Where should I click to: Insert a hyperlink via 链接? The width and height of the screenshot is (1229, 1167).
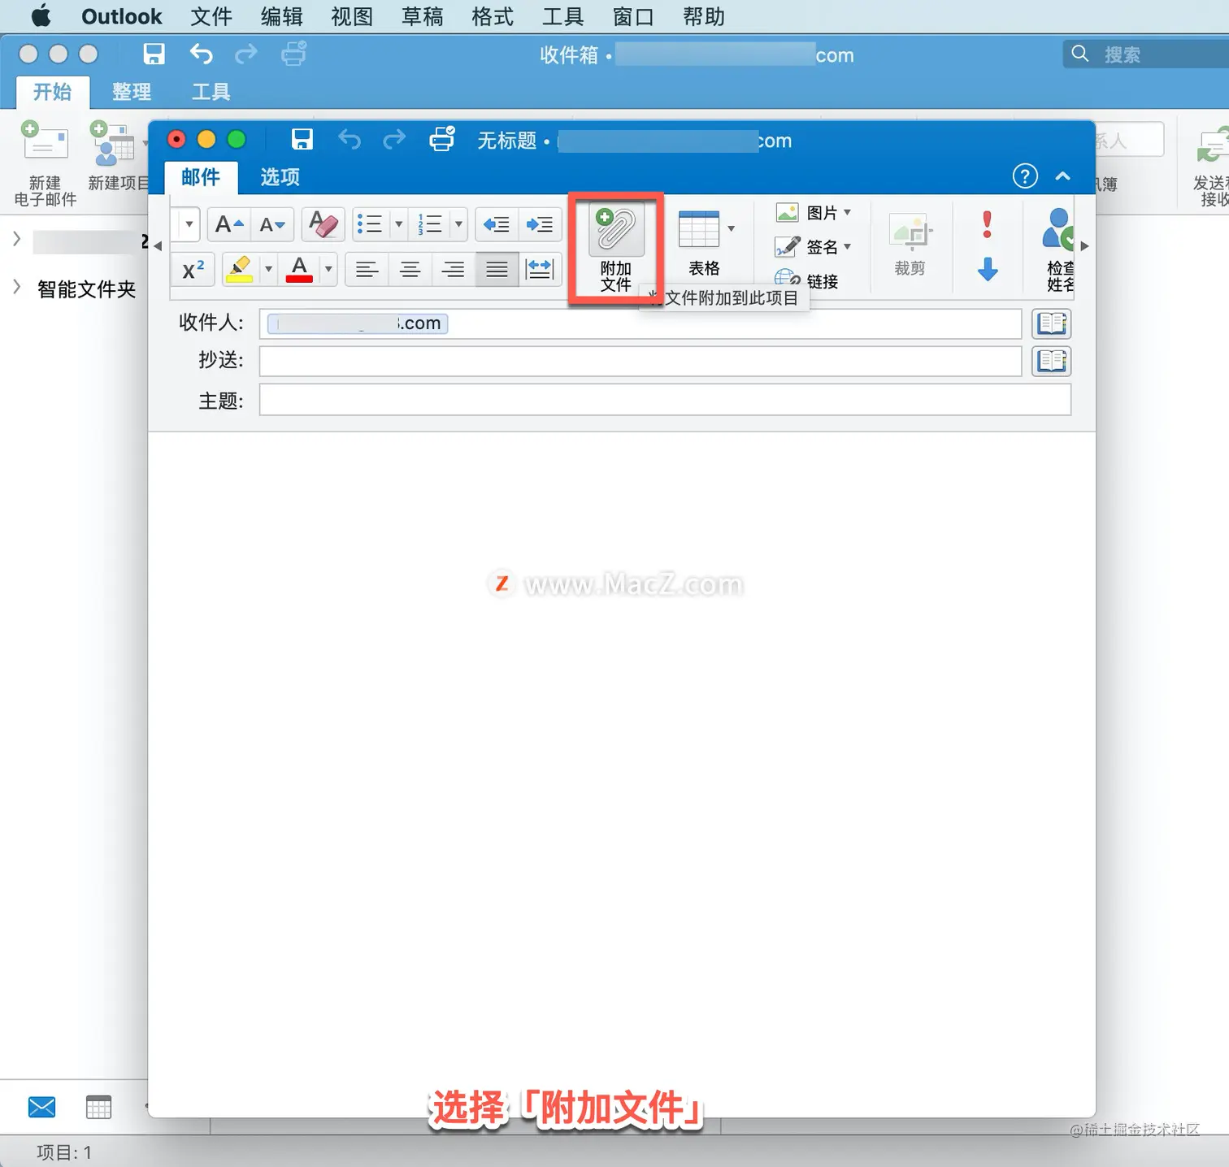coord(806,280)
